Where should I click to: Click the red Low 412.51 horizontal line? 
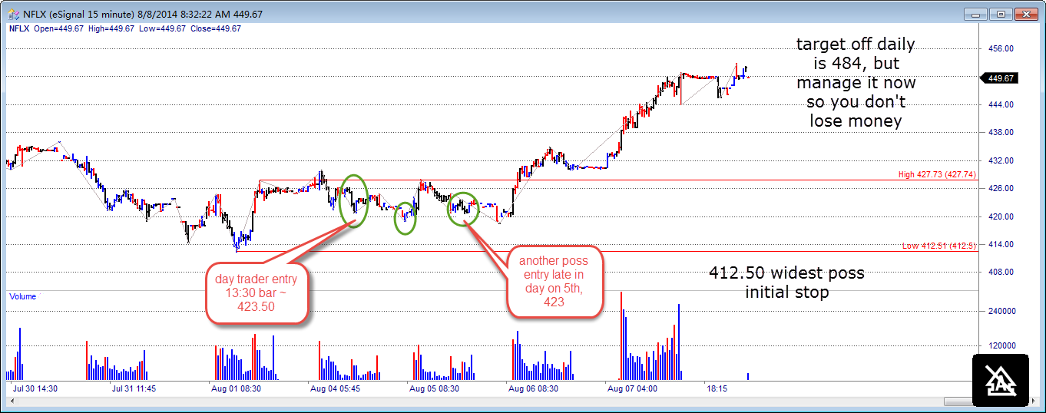(x=607, y=251)
